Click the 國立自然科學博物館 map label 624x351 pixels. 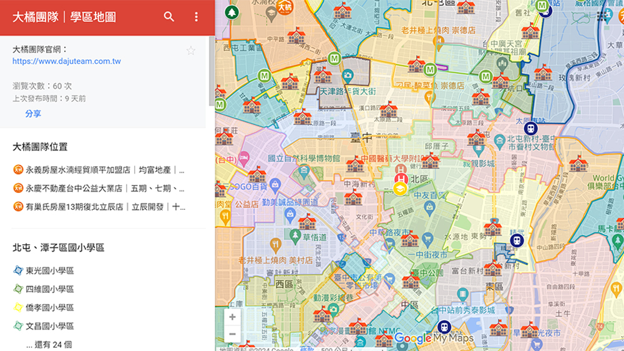304,159
